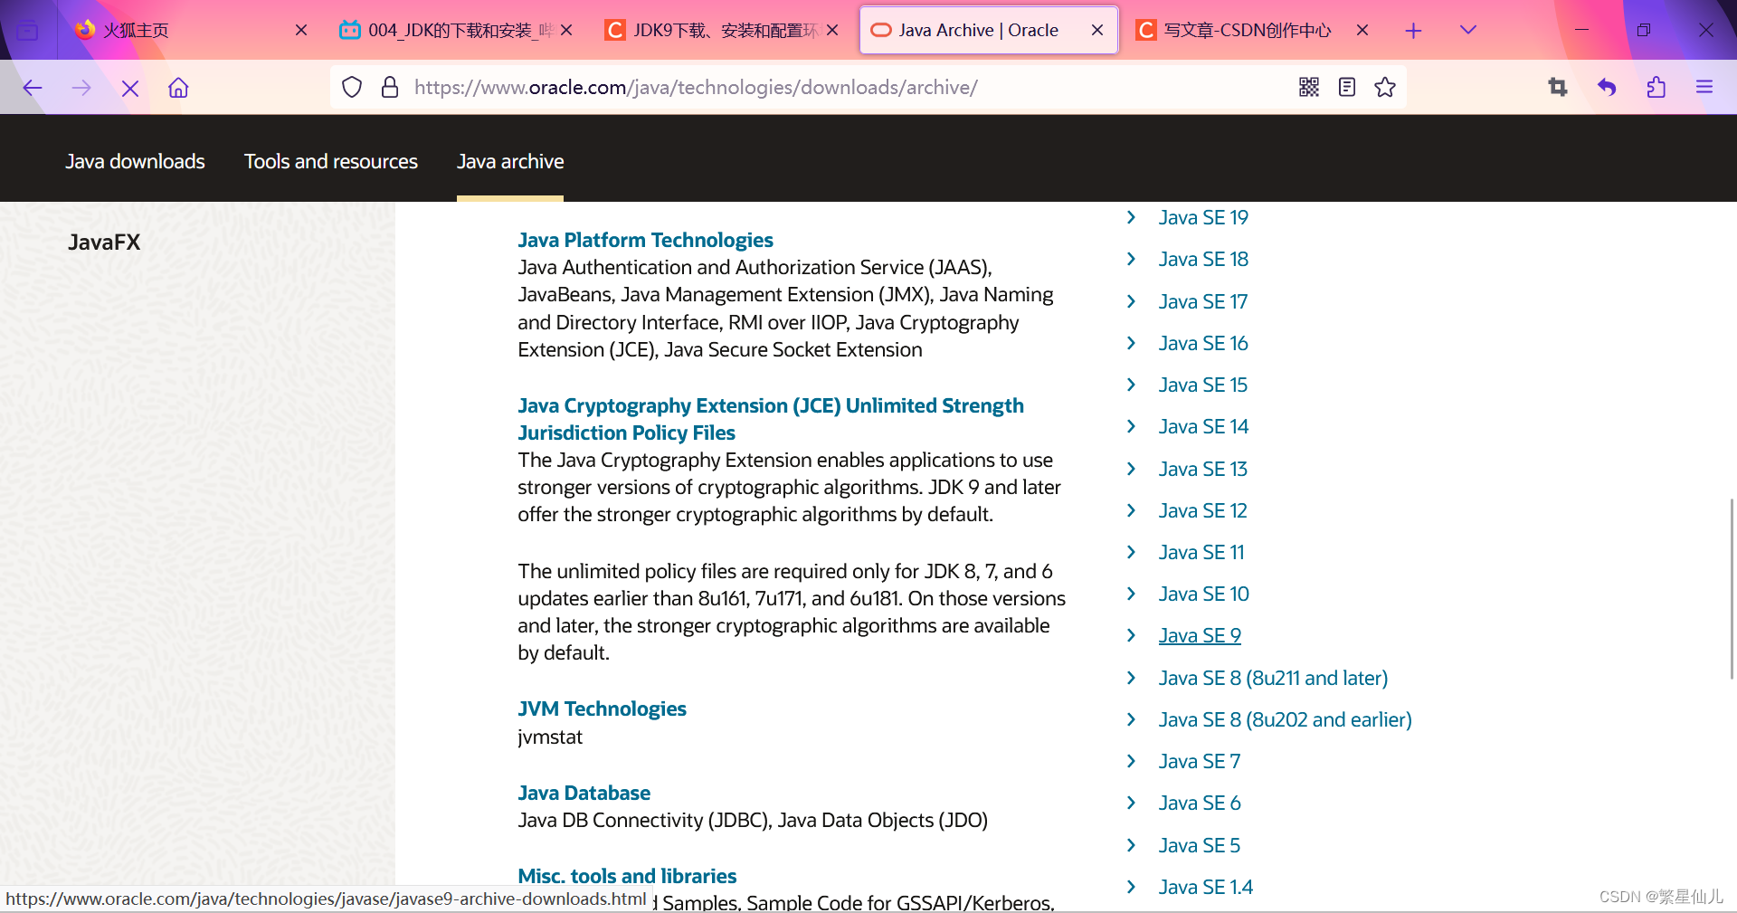Open the Java SE 7 archive
This screenshot has width=1737, height=913.
tap(1200, 761)
